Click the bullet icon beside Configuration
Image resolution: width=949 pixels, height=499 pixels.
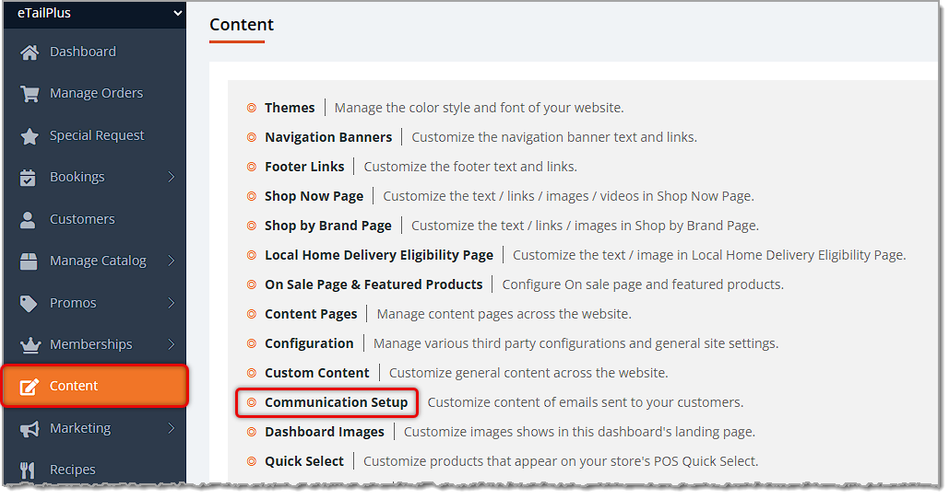(251, 343)
